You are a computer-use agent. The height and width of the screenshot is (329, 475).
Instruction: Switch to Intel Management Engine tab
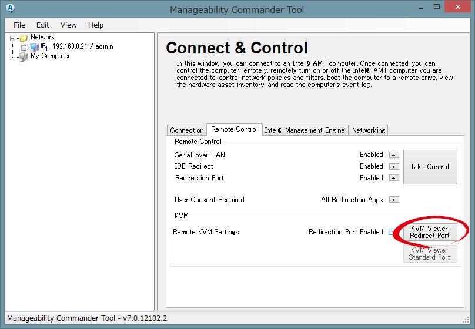[305, 130]
